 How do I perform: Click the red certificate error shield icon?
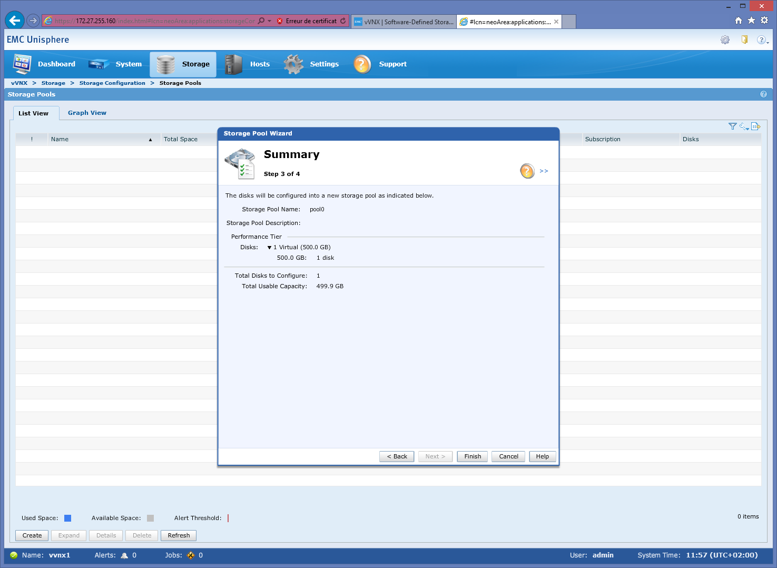coord(280,21)
